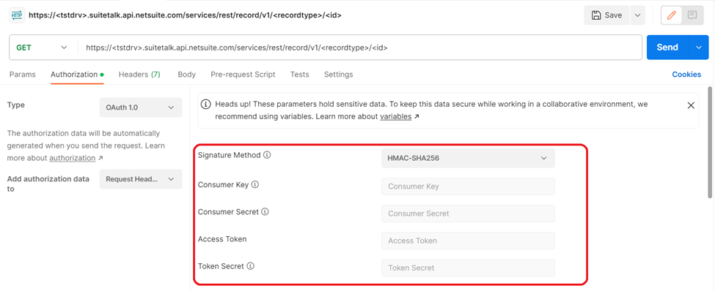
Task: Click info icon beside Token Secret label
Action: (x=250, y=266)
